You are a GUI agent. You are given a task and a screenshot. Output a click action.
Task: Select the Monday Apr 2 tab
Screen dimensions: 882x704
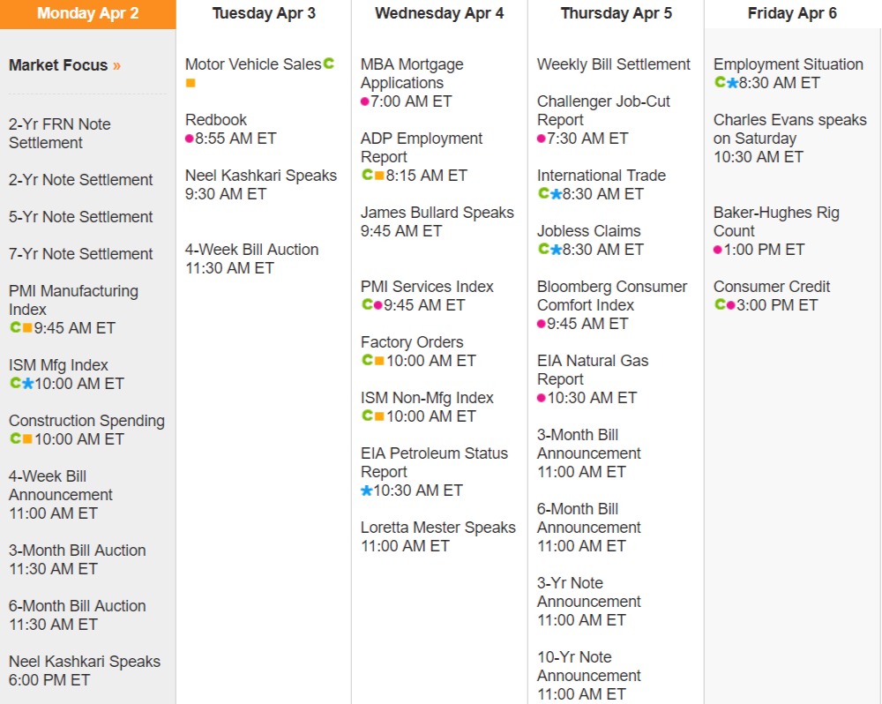(87, 13)
